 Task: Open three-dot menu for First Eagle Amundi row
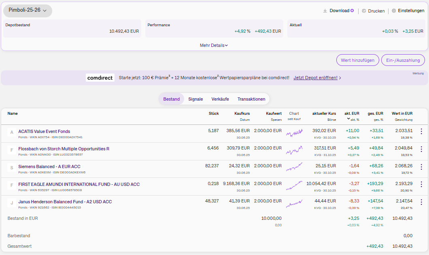point(421,185)
